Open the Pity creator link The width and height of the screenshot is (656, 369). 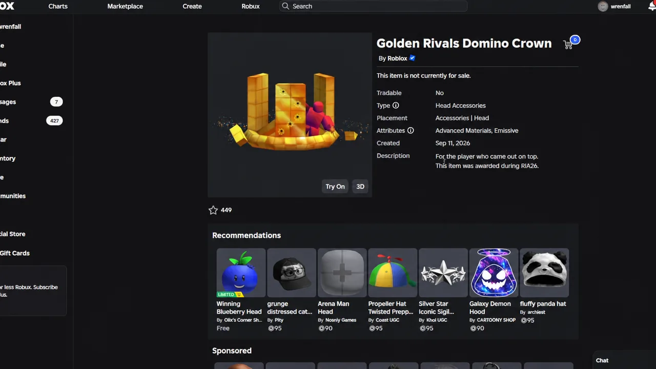coord(279,320)
